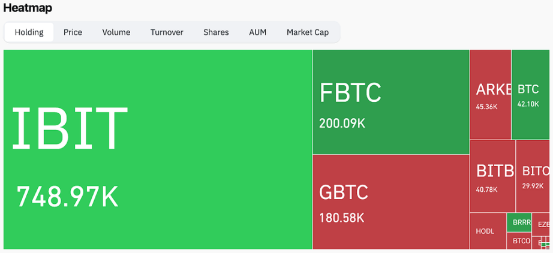Click the BITB 40.78K tile

[x=492, y=176]
